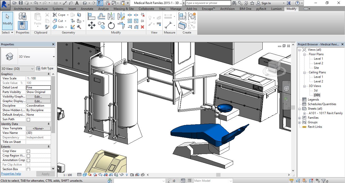Choose the Offset tool

[x=102, y=17]
